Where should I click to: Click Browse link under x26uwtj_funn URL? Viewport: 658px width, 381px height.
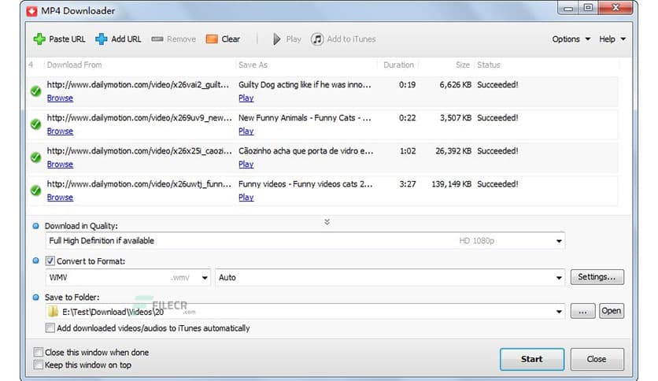(60, 198)
